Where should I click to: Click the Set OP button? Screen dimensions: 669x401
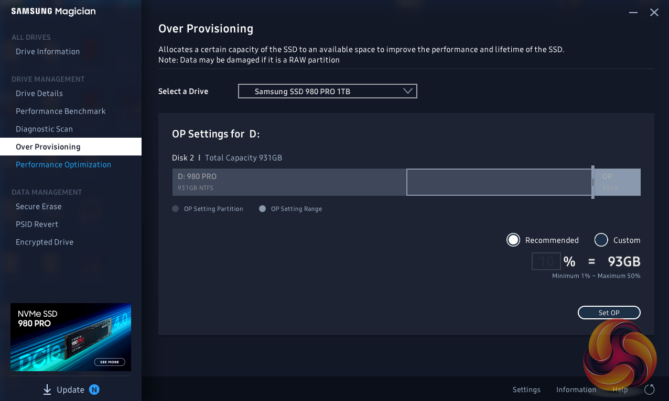[609, 313]
